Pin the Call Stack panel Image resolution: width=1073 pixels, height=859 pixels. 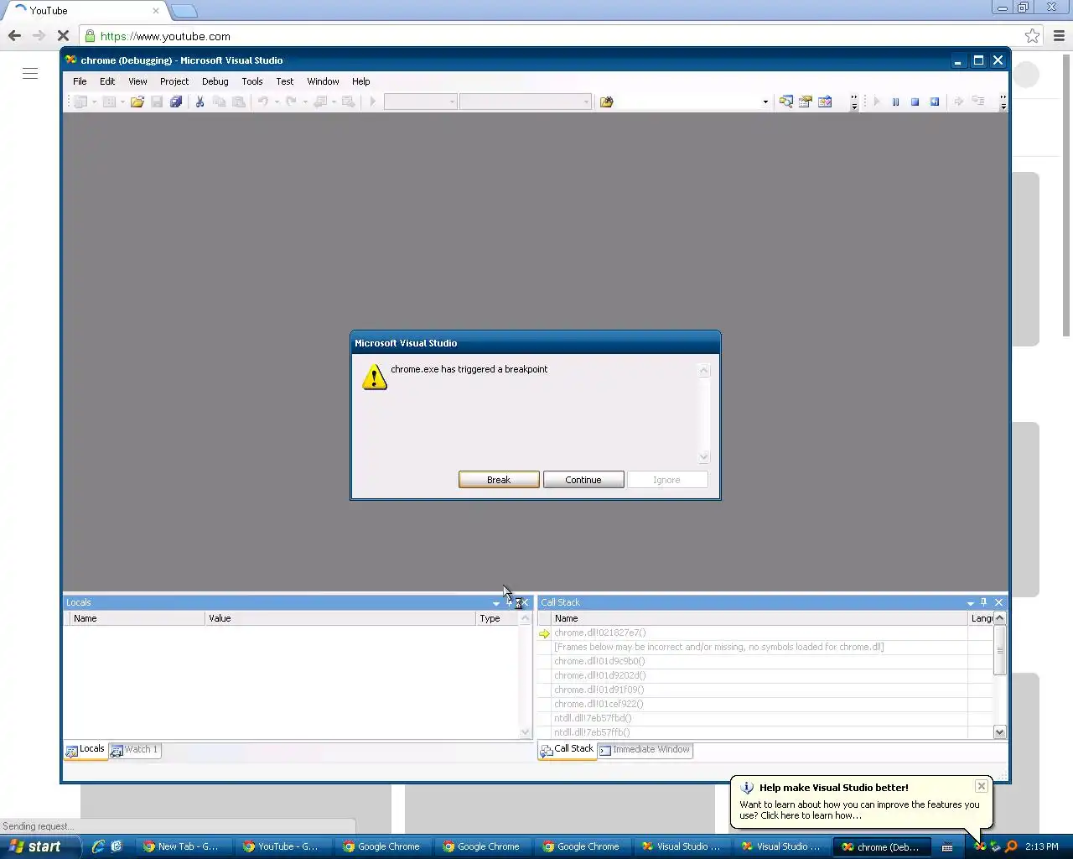(x=984, y=602)
